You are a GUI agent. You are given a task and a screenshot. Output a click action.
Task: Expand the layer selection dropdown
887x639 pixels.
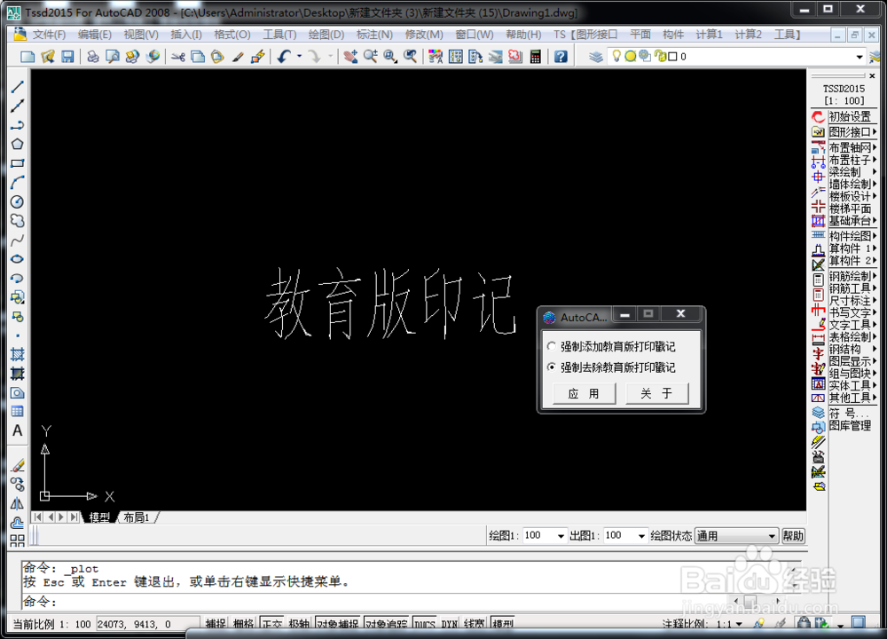click(x=860, y=57)
